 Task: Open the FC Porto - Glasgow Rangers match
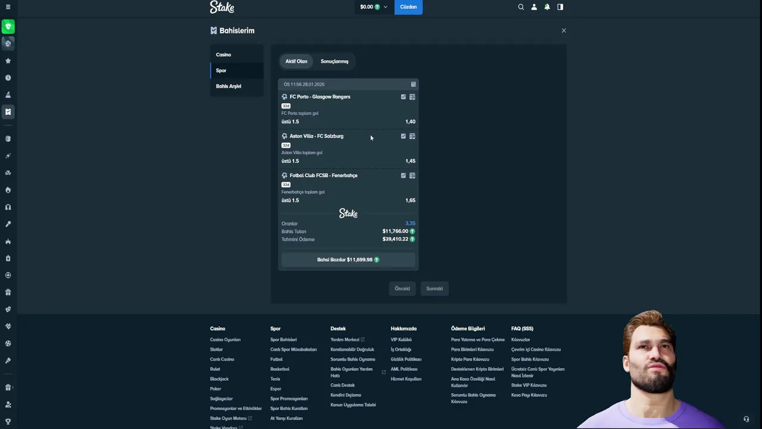320,97
